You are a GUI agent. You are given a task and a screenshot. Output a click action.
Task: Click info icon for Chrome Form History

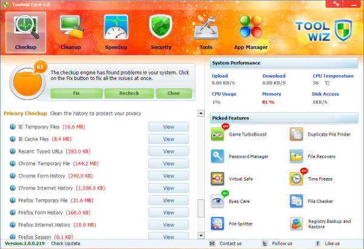(x=13, y=176)
